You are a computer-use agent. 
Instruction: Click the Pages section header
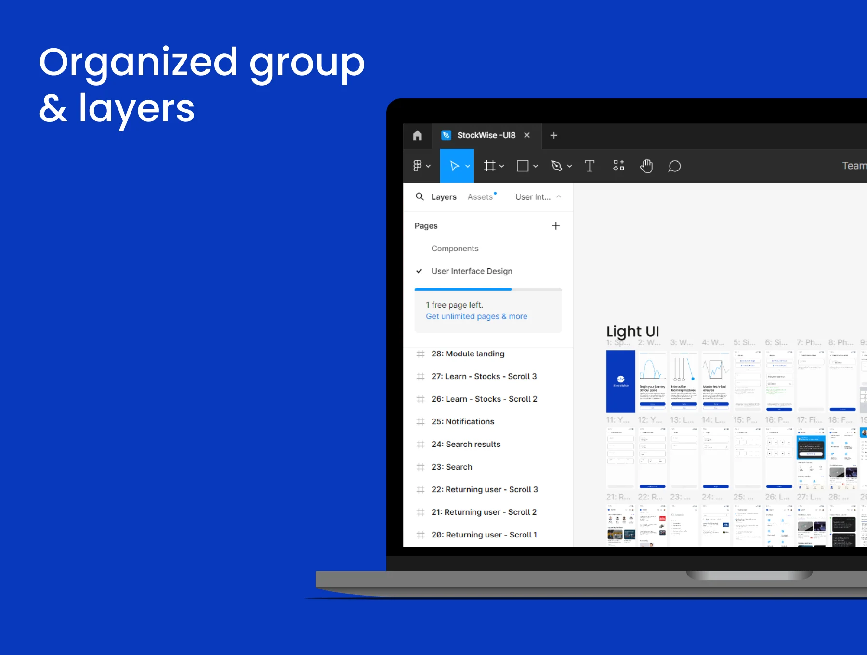426,226
